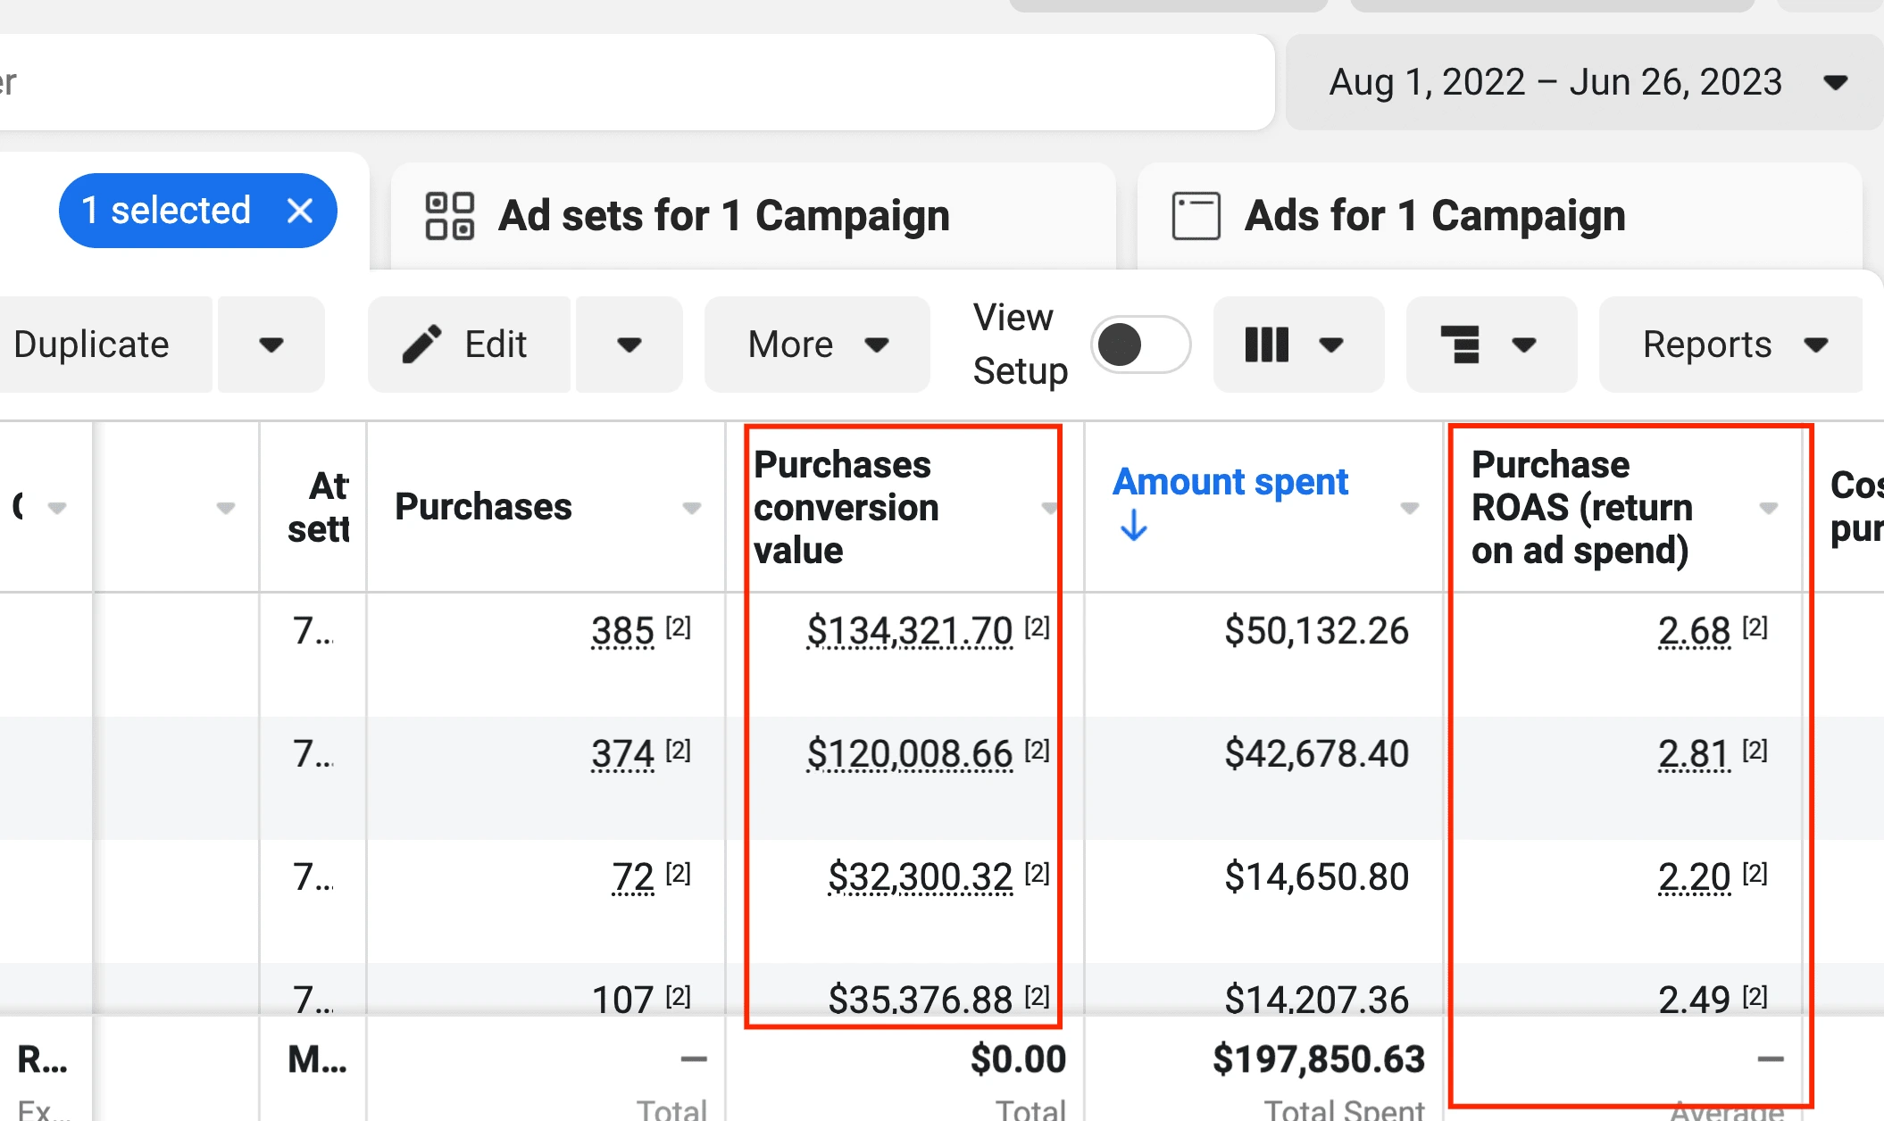Open Purchases conversion value column menu arrow
Image resolution: width=1884 pixels, height=1121 pixels.
(1049, 508)
